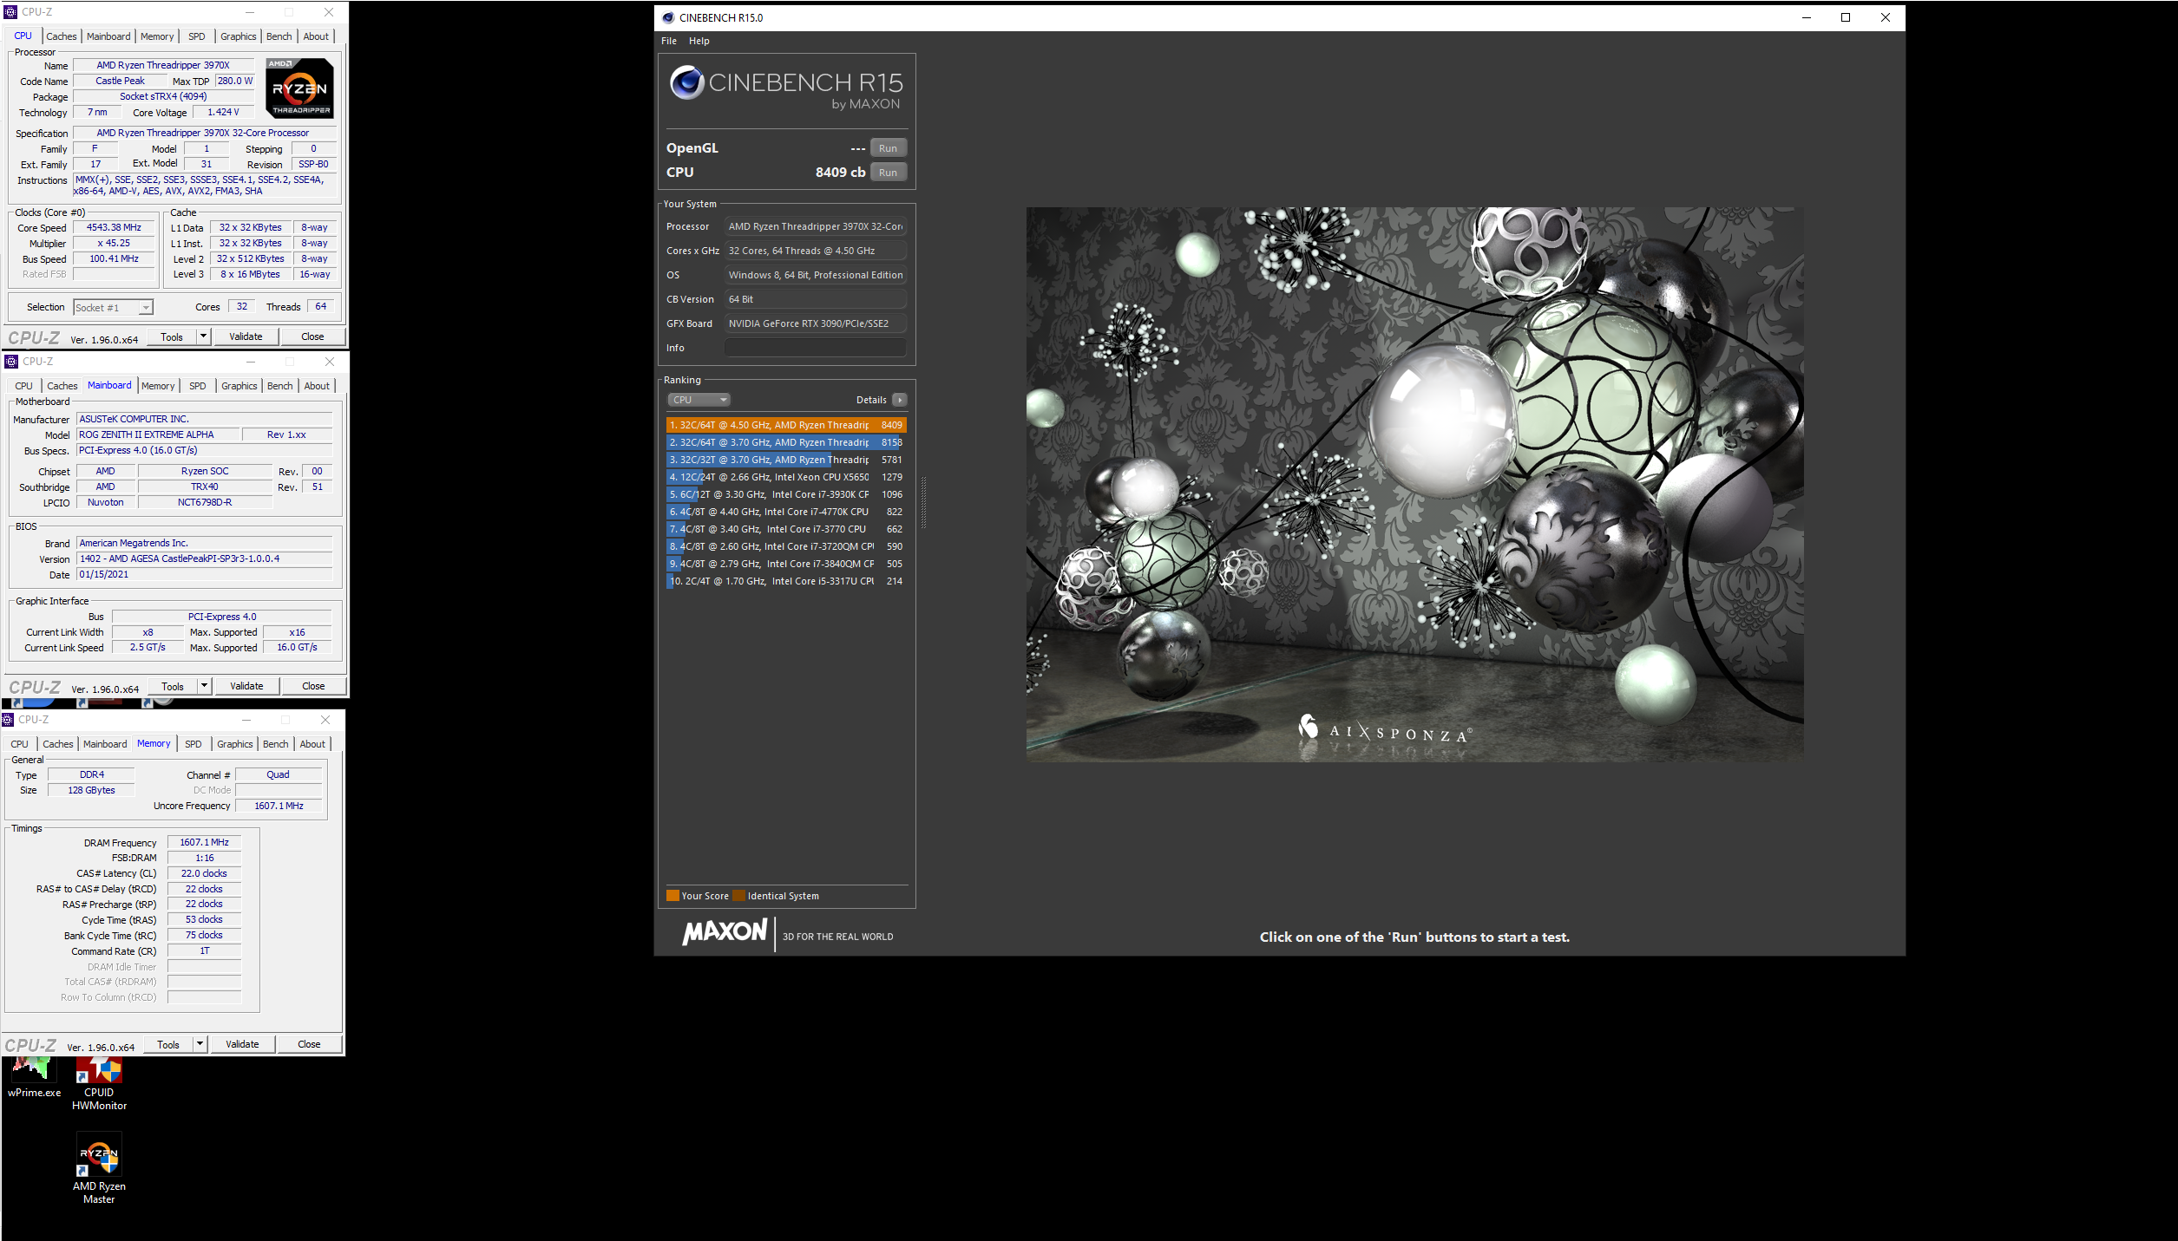Click Close in the top CPU-Z window
Screen dimensions: 2178x1241
[x=312, y=336]
